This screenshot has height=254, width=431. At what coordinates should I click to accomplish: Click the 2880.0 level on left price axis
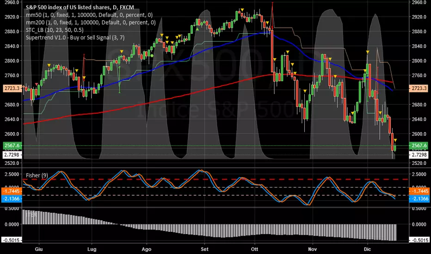click(12, 31)
